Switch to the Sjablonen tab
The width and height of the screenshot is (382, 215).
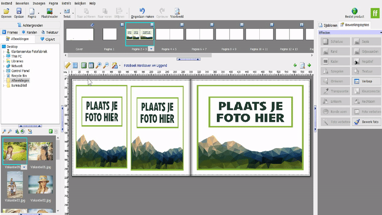click(x=328, y=24)
